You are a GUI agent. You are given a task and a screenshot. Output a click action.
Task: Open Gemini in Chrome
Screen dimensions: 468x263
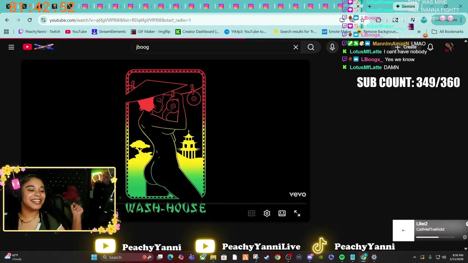405,6
